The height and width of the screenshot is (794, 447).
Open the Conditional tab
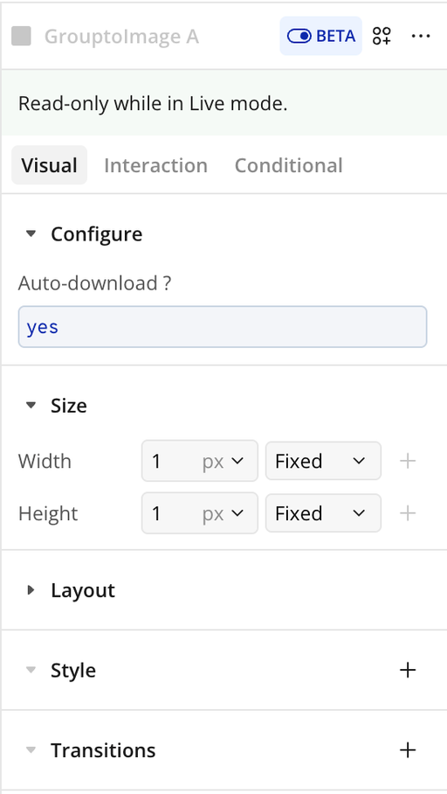click(x=289, y=165)
